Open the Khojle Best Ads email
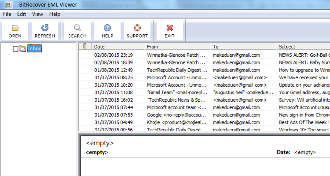Screen dimensions: 330x176 coord(204,122)
